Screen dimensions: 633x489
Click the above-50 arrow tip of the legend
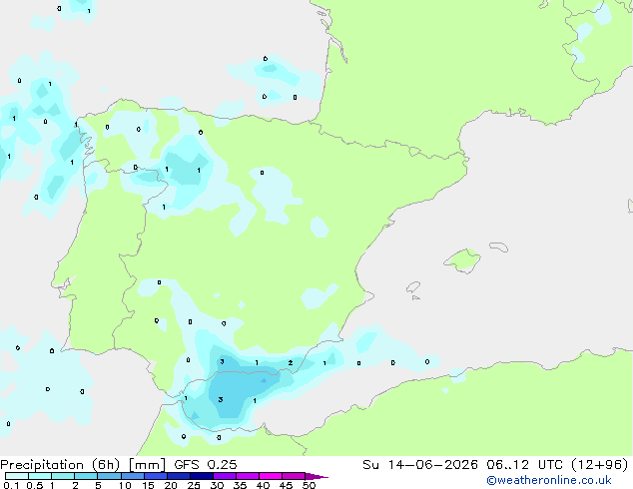pyautogui.click(x=316, y=476)
